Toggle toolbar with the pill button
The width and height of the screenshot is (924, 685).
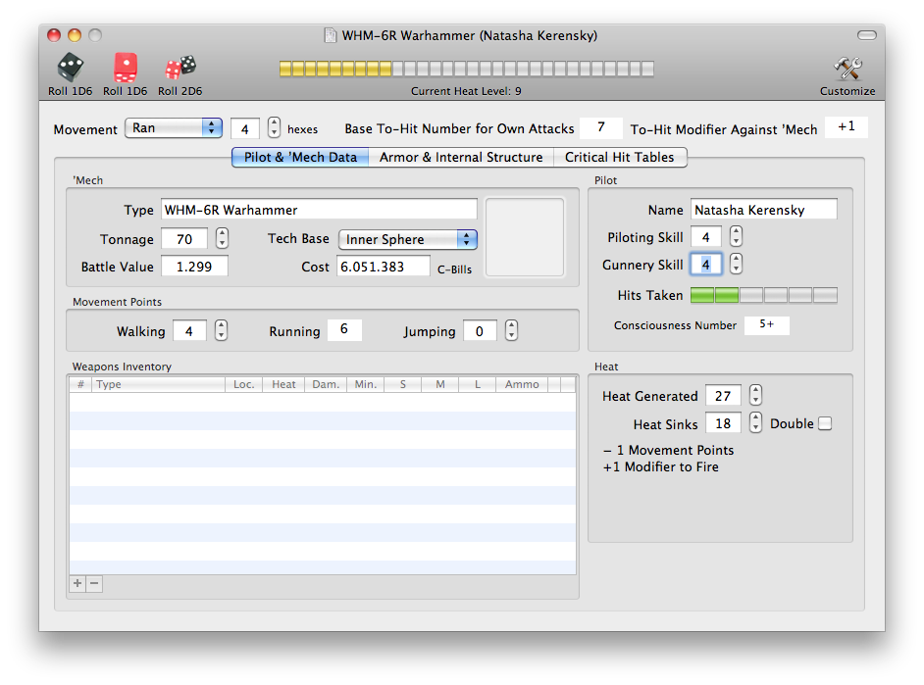point(867,35)
